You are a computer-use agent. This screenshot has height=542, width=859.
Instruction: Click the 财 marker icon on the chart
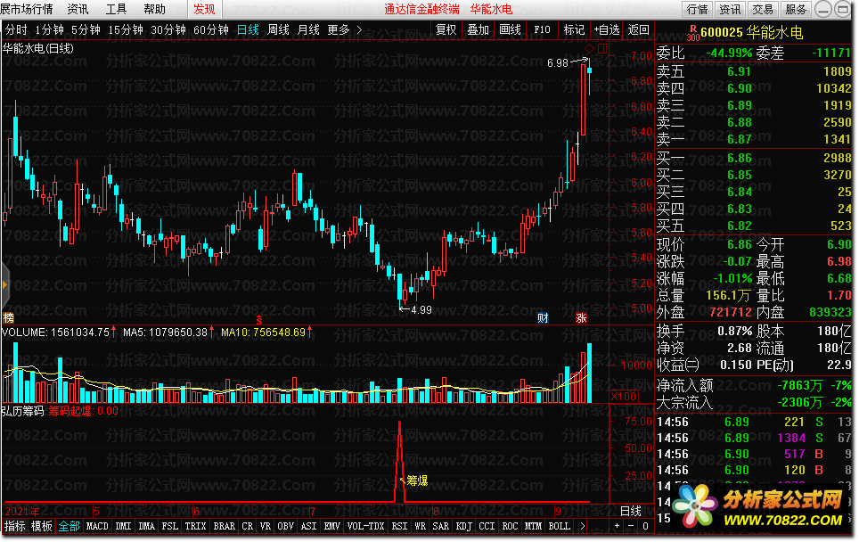[x=543, y=318]
